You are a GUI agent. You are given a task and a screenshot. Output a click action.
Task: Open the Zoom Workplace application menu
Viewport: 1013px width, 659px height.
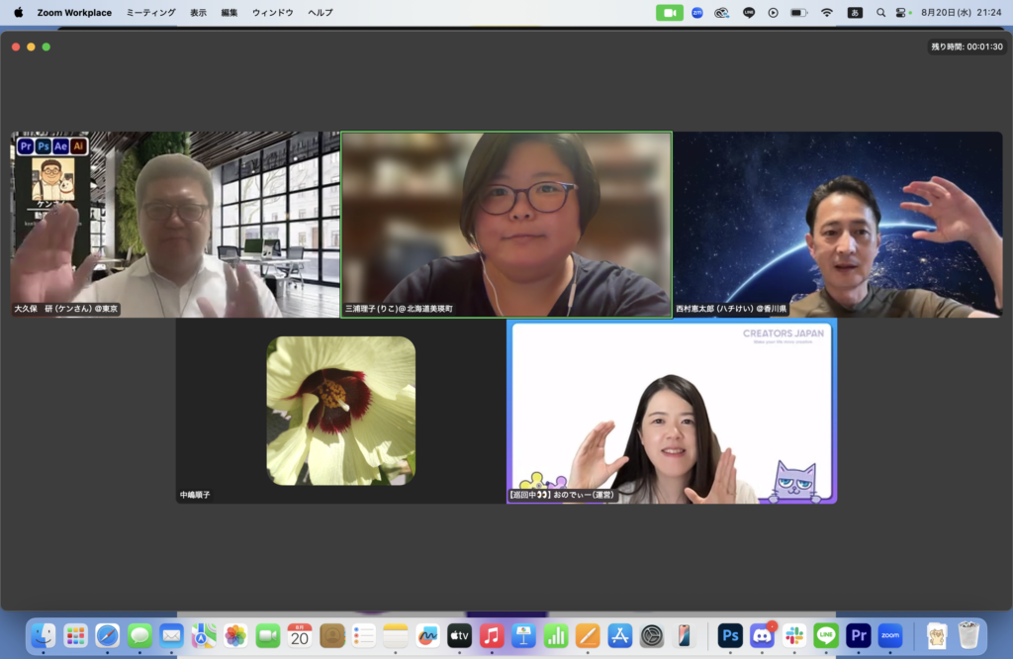tap(74, 13)
